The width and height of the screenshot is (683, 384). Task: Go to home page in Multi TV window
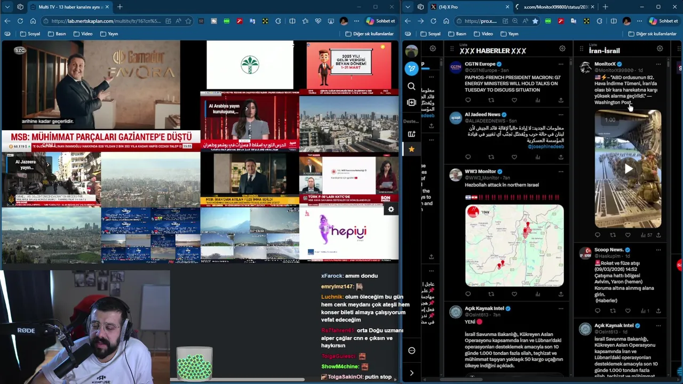click(x=33, y=21)
